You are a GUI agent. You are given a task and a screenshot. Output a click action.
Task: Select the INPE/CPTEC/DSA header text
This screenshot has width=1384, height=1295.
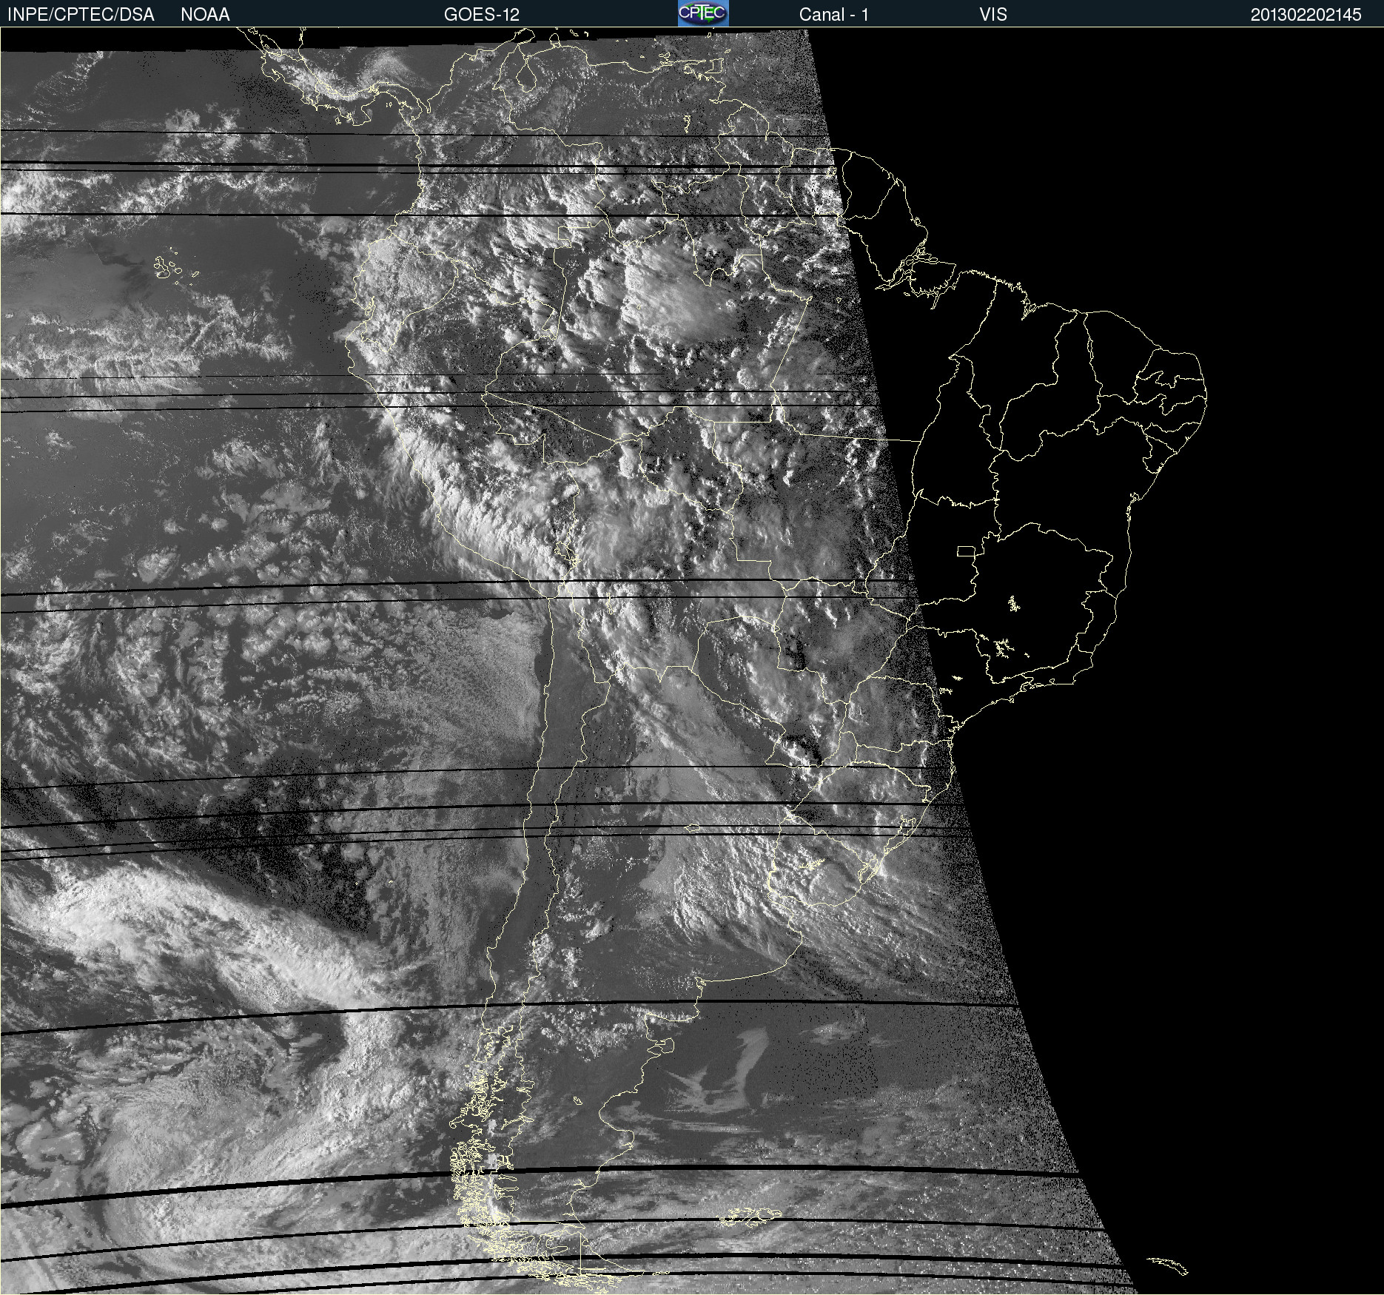[x=81, y=14]
